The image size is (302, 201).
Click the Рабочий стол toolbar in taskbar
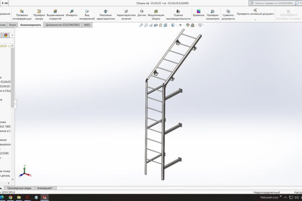click(x=269, y=197)
